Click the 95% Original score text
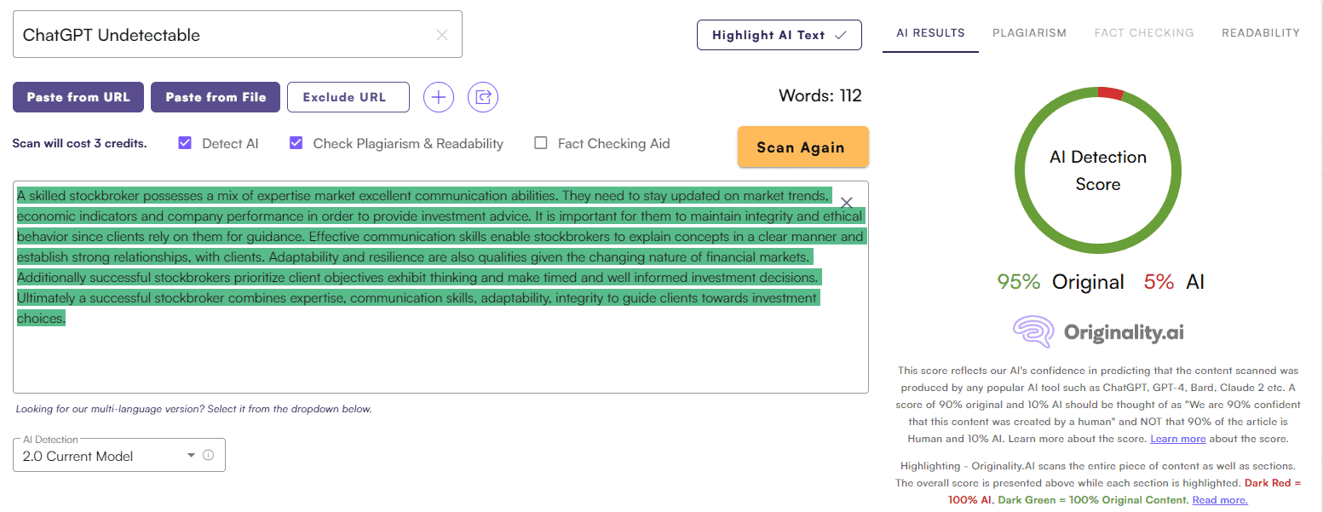The image size is (1323, 512). [x=1061, y=282]
